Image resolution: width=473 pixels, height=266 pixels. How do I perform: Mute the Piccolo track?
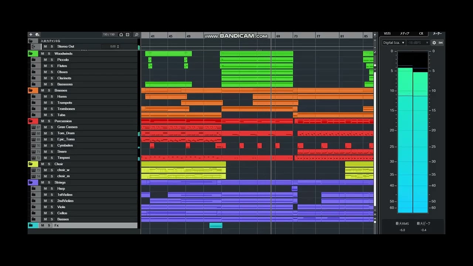pos(45,59)
